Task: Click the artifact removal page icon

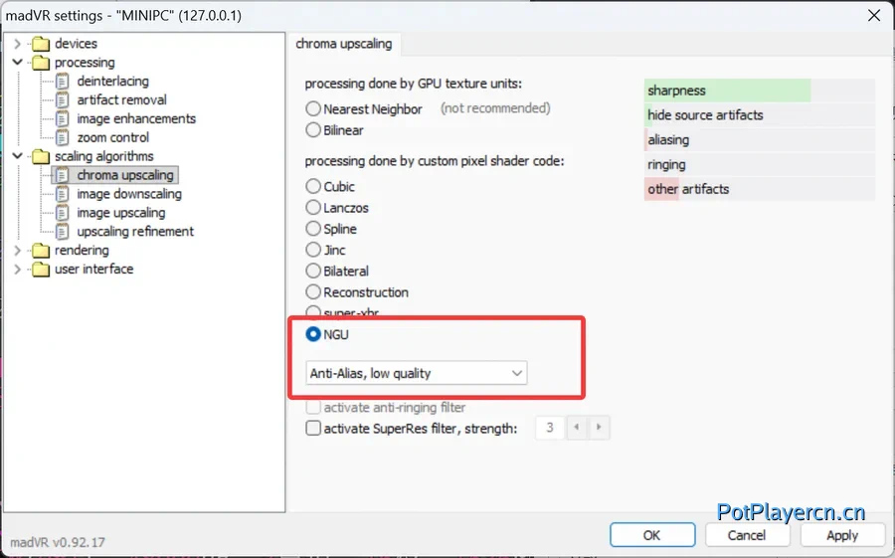Action: click(63, 100)
